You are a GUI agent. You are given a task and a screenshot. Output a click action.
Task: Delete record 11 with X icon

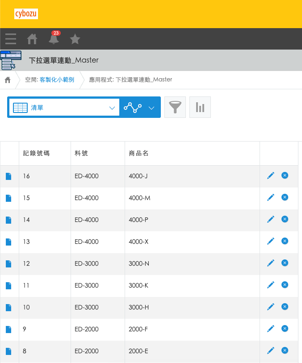(x=285, y=285)
